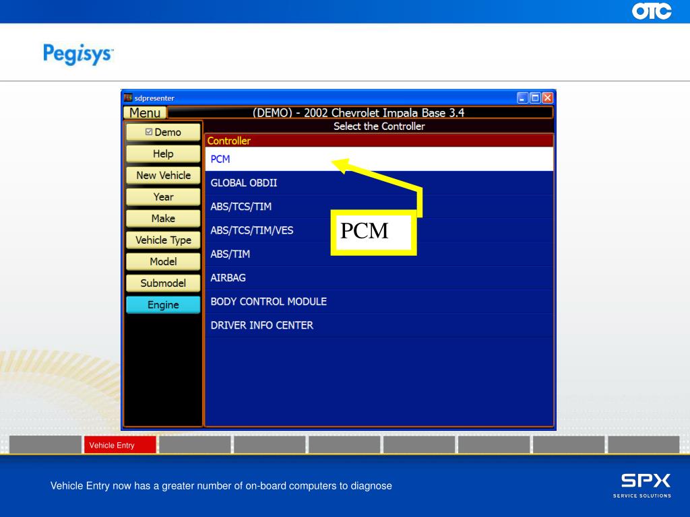Choose BODY CONTROL MODULE
The height and width of the screenshot is (517, 690).
[379, 302]
